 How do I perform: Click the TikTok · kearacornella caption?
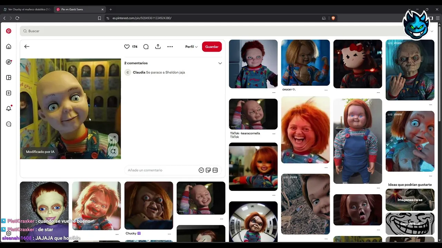(x=245, y=133)
